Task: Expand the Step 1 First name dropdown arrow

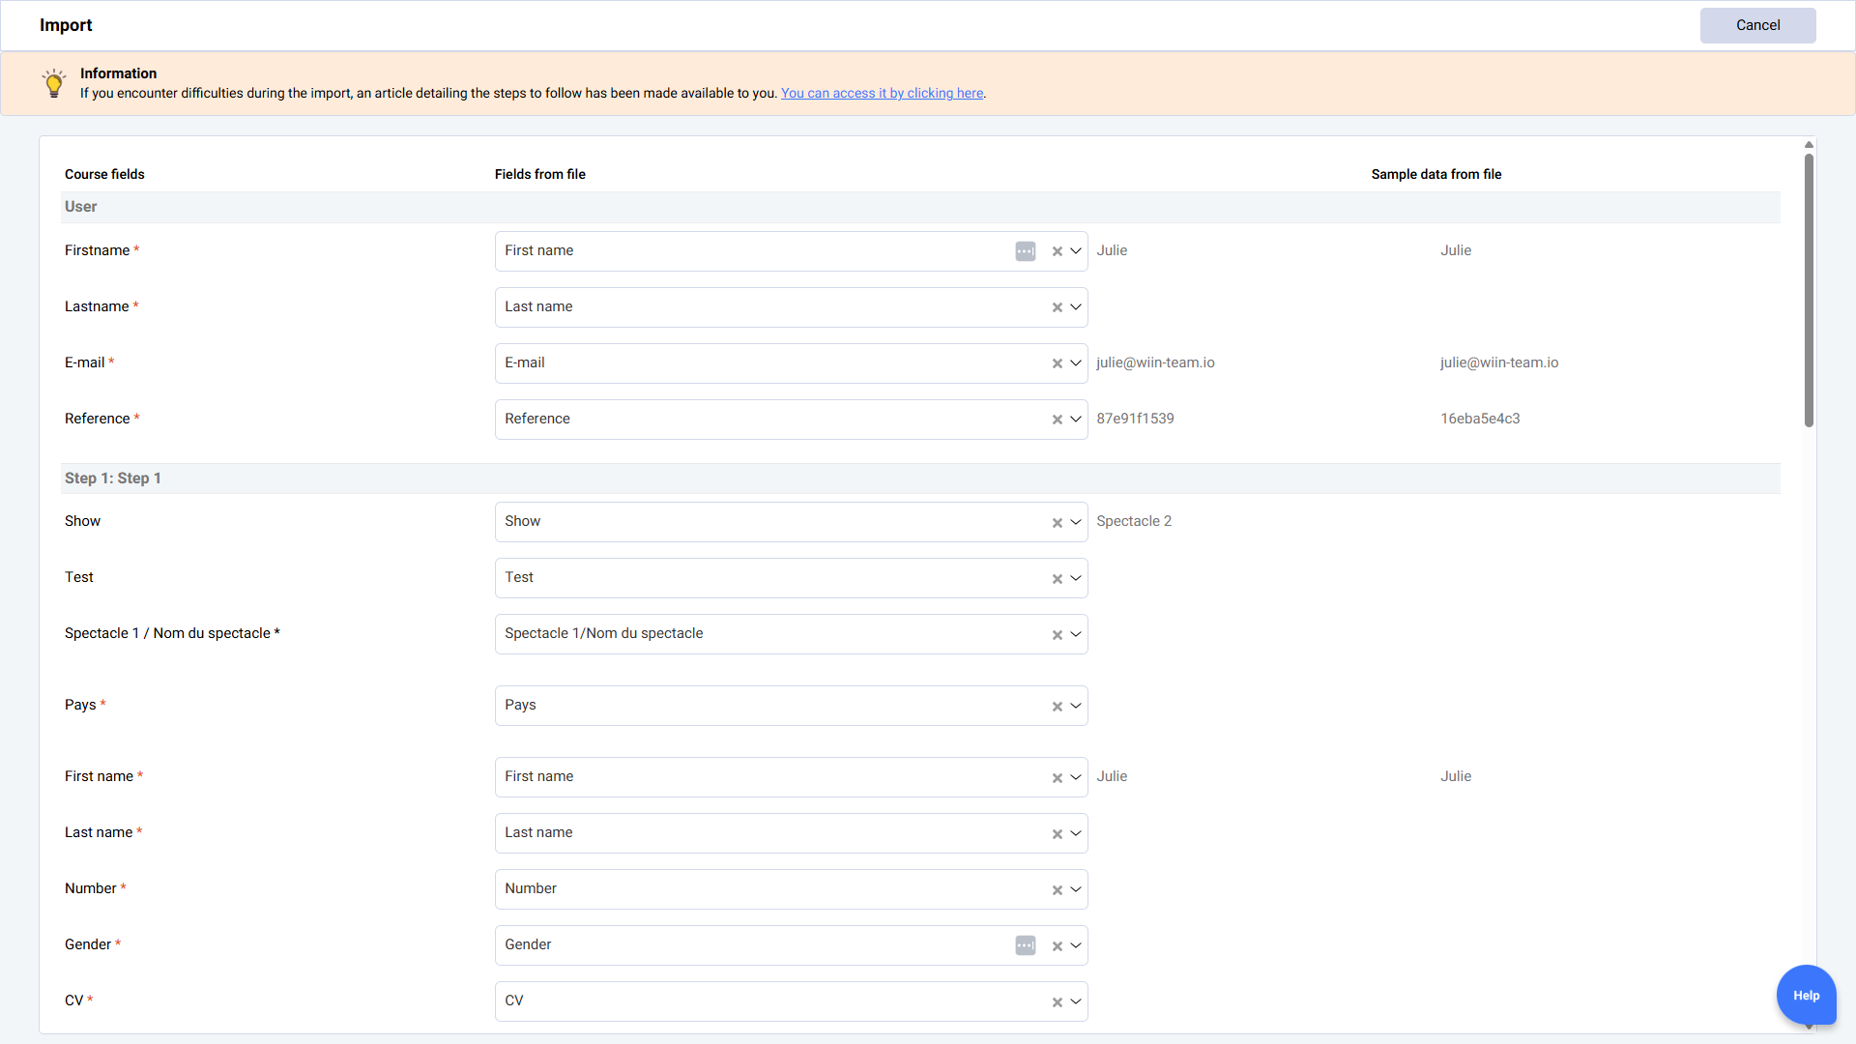Action: pos(1075,777)
